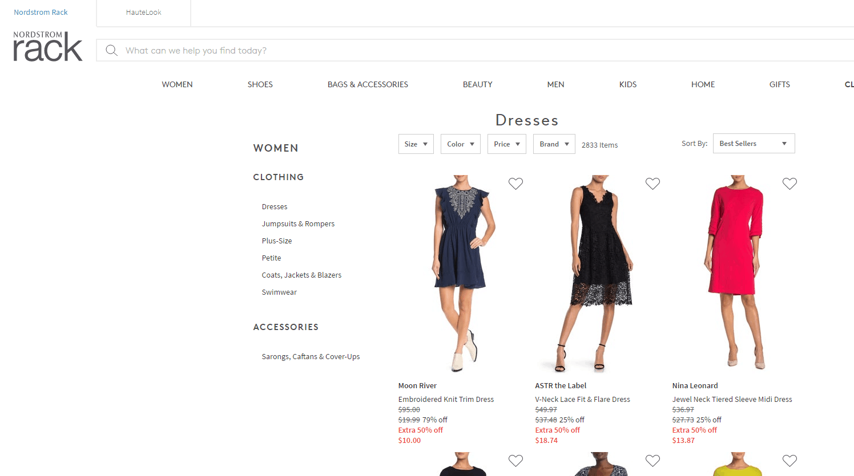Favorite the black top item in second row
This screenshot has width=854, height=476.
pyautogui.click(x=515, y=461)
